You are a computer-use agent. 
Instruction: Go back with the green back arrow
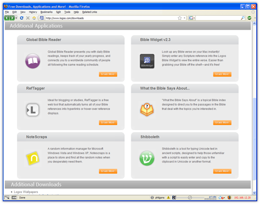tap(7, 18)
